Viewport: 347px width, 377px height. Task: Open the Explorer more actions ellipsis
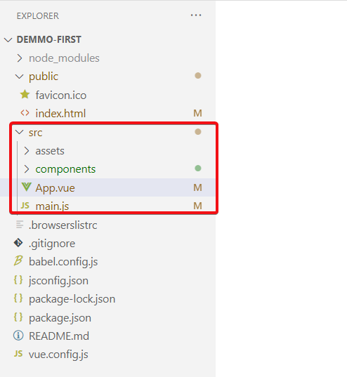tap(196, 15)
